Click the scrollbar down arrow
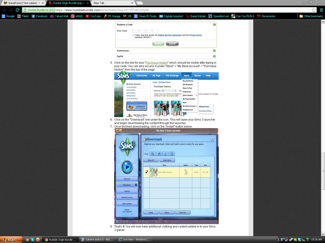The image size is (325, 243). [x=323, y=234]
